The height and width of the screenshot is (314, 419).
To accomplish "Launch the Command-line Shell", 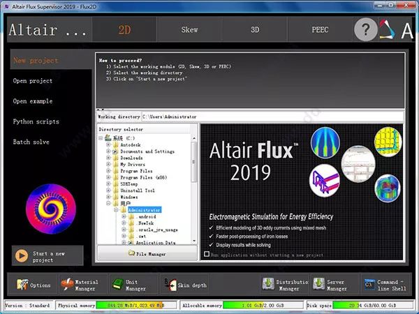I will pos(382,284).
